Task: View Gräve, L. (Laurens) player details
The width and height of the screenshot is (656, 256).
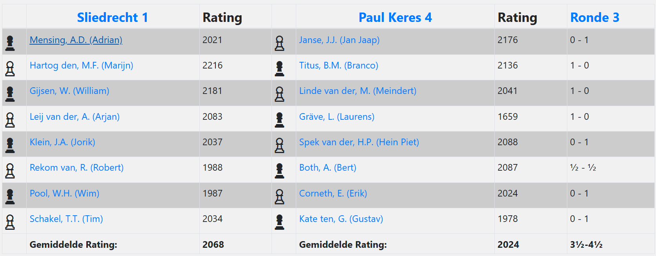Action: (x=337, y=117)
